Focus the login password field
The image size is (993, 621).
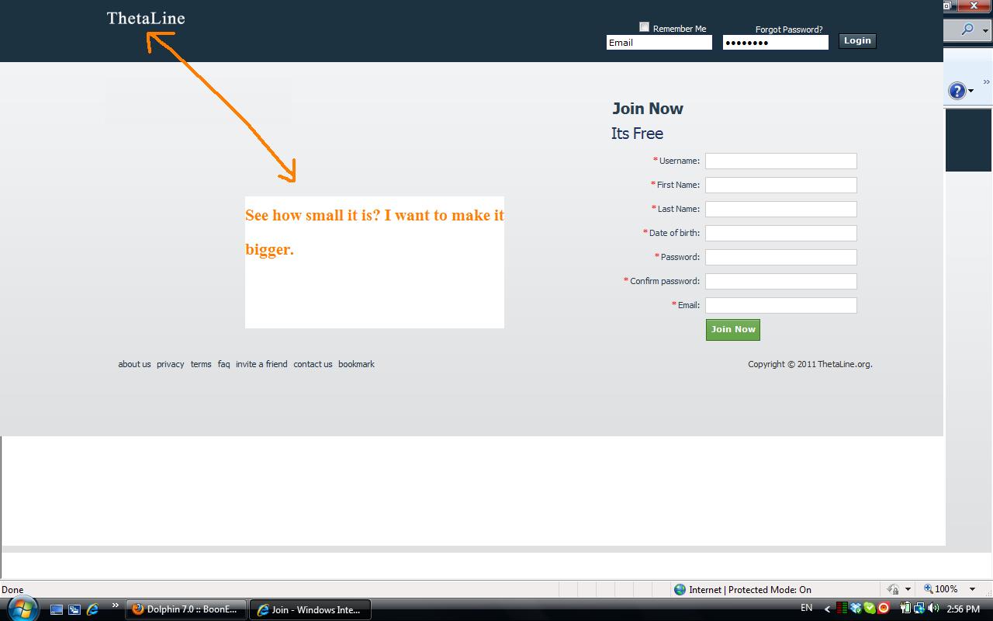(776, 43)
